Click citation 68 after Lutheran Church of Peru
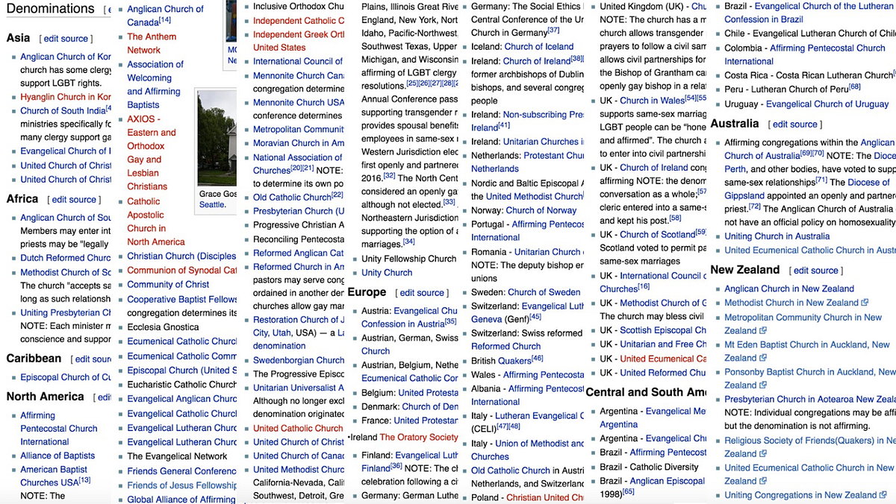The width and height of the screenshot is (896, 504). pyautogui.click(x=855, y=86)
